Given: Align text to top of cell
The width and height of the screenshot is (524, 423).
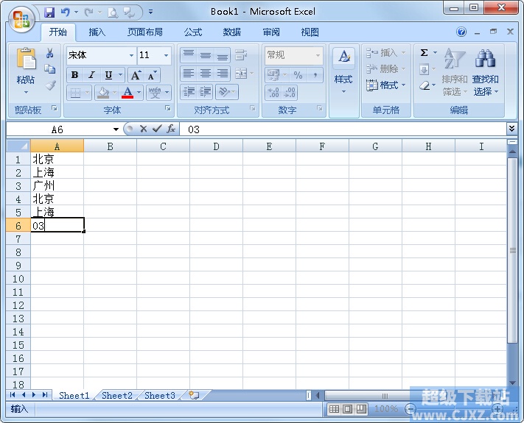Looking at the screenshot, I should point(189,54).
